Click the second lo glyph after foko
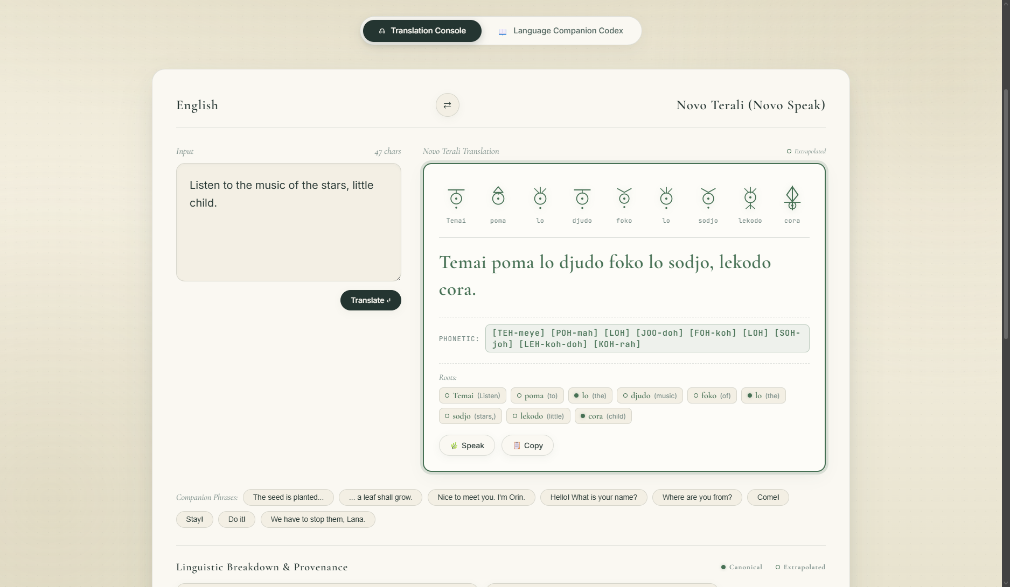Viewport: 1010px width, 587px height. (666, 199)
